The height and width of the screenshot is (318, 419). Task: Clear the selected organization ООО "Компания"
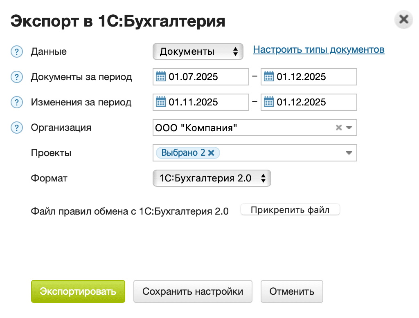pyautogui.click(x=338, y=128)
